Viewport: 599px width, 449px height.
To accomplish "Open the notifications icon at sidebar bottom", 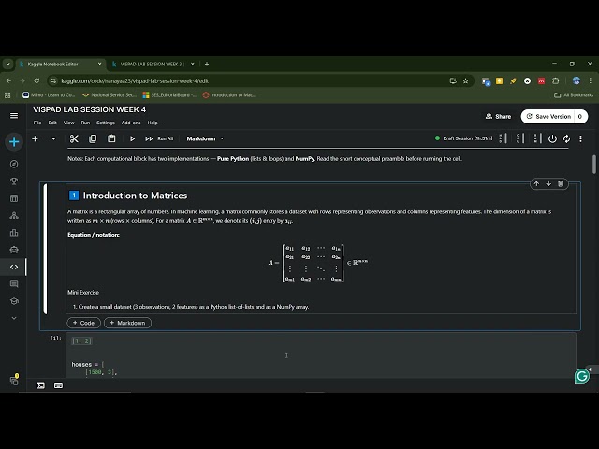I will pyautogui.click(x=14, y=381).
